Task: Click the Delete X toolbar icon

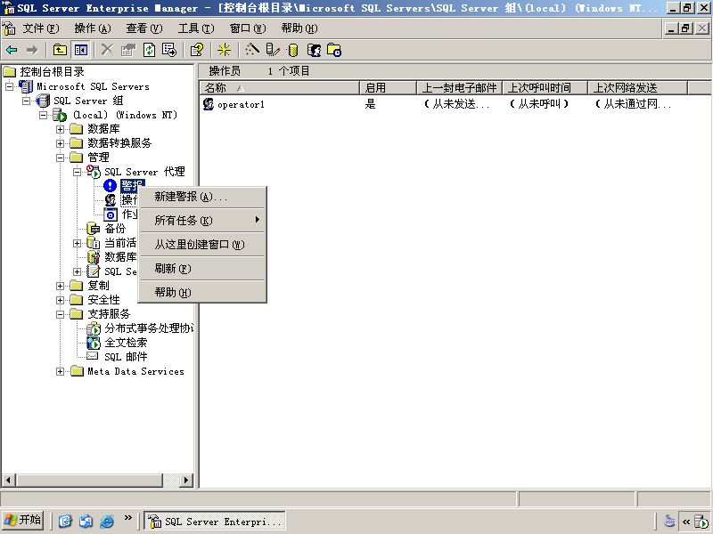Action: tap(107, 50)
